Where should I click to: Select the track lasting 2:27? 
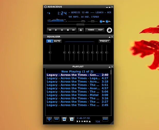click(x=77, y=102)
